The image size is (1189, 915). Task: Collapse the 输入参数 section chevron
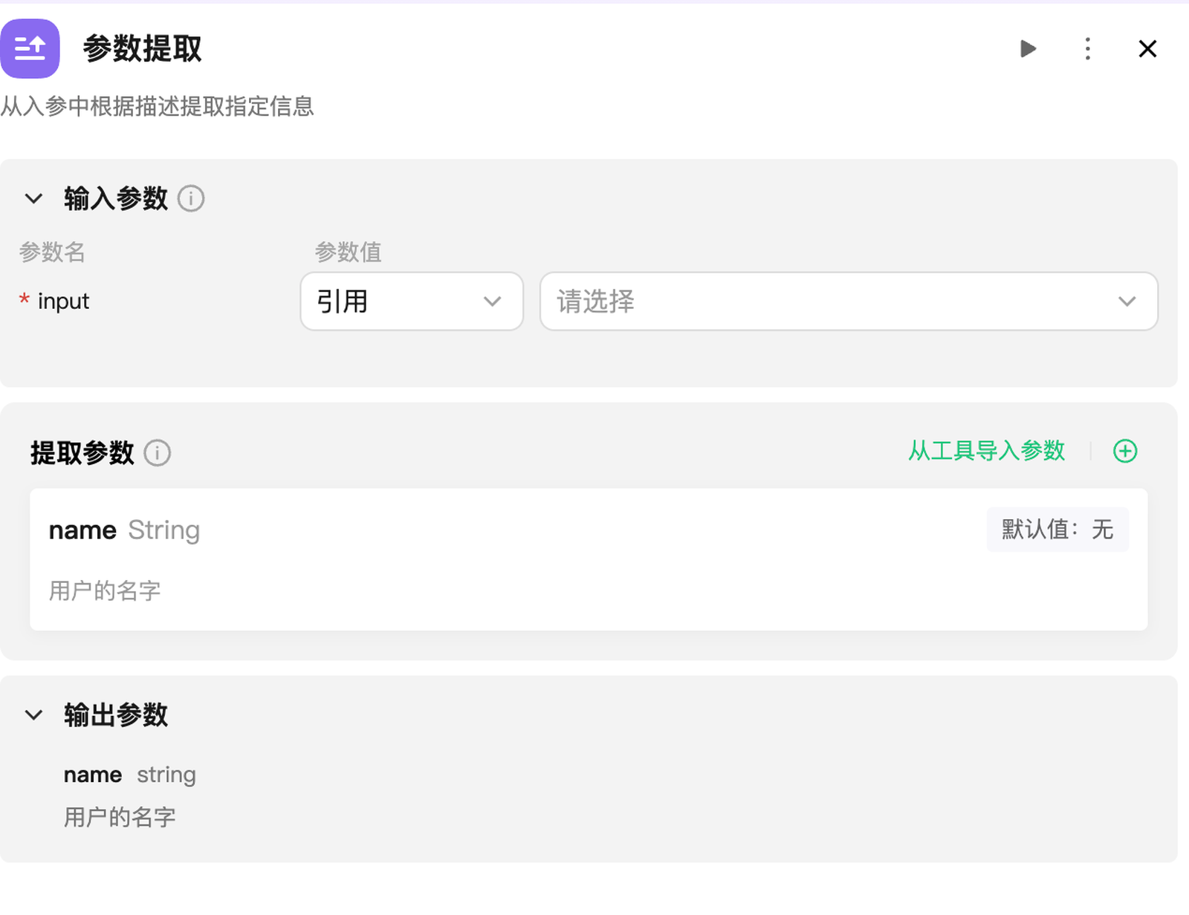pos(33,199)
